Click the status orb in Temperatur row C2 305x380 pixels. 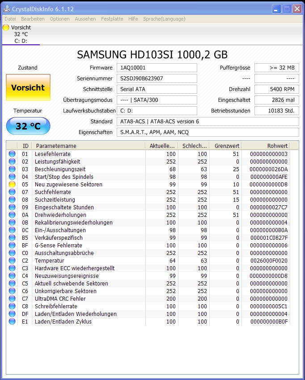(x=12, y=260)
